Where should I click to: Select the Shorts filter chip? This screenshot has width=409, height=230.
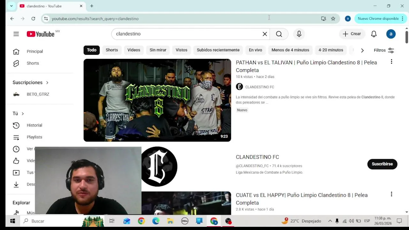tap(112, 50)
